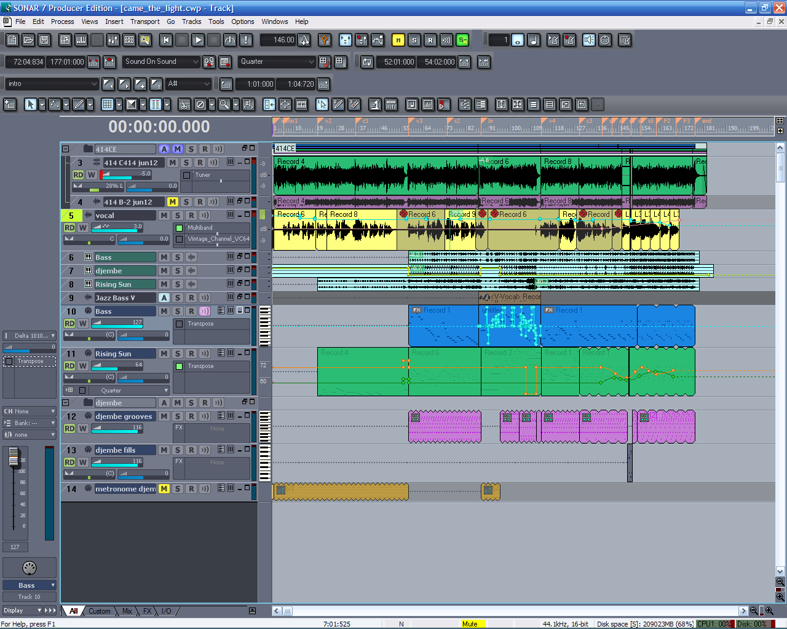Toggle the Snap to Grid icon
Screen dimensions: 787x629
tap(107, 104)
